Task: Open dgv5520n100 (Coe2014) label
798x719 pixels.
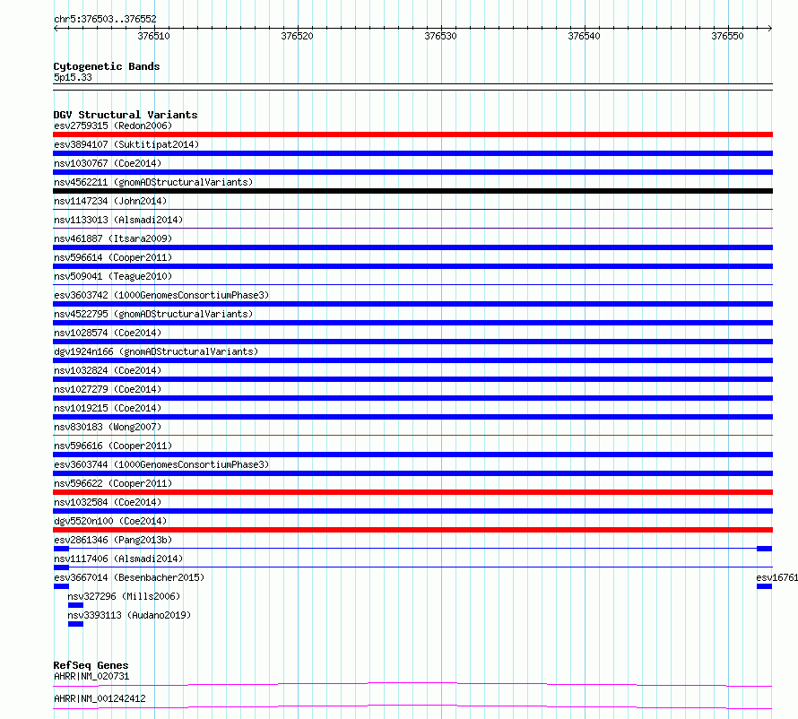Action: [110, 521]
